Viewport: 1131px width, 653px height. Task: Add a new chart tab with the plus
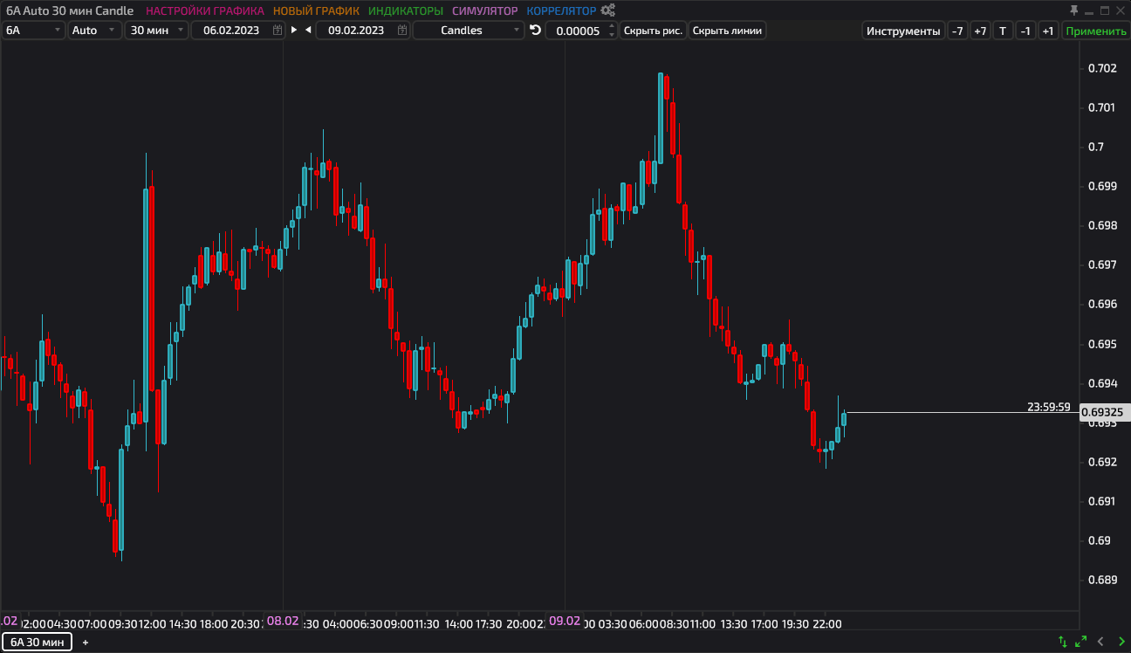(86, 643)
